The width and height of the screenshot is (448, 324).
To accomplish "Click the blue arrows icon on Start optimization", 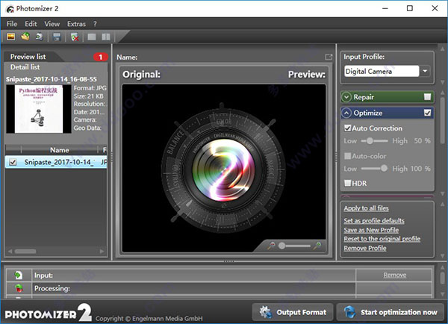I will coord(349,312).
